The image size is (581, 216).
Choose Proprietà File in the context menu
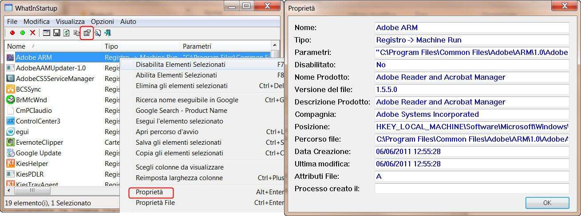(x=203, y=203)
